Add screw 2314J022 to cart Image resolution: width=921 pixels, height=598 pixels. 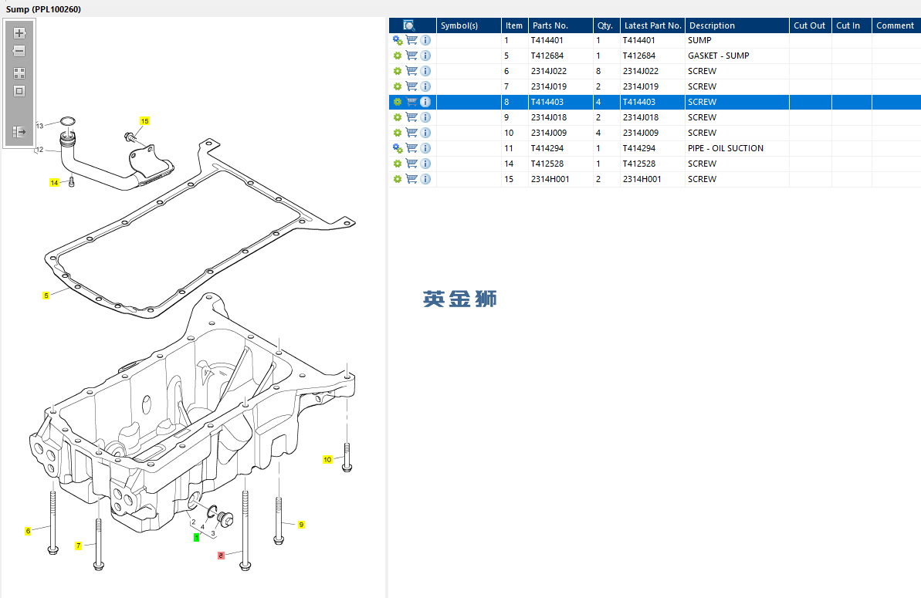point(411,70)
